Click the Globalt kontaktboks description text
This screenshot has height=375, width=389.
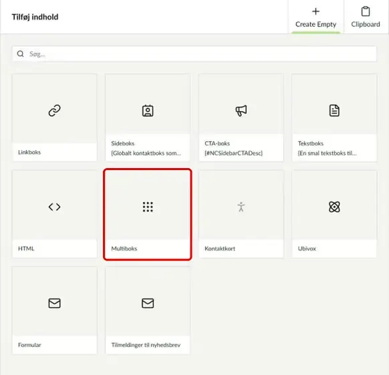point(146,153)
